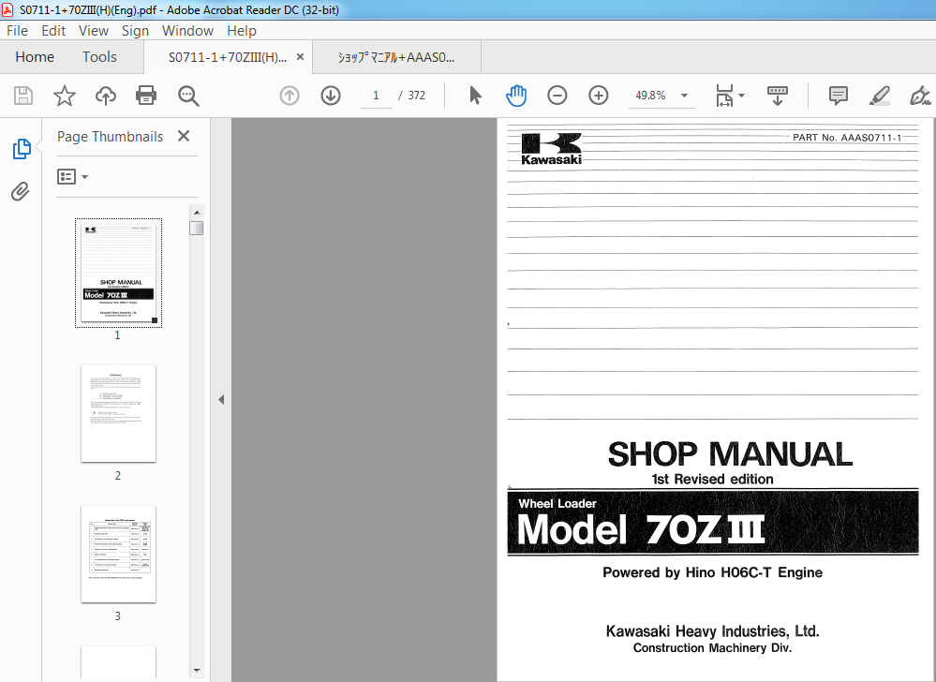Switch to the AAAS0 document tab

396,57
